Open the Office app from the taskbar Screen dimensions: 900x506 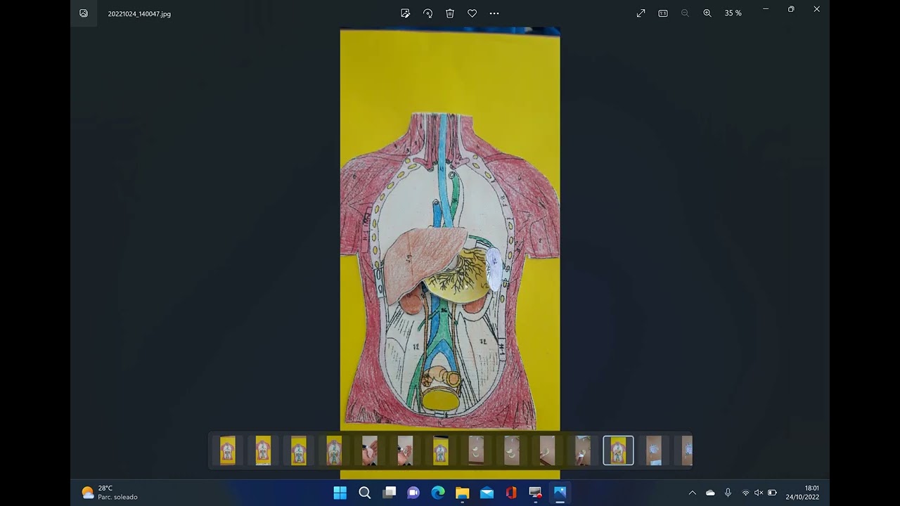click(511, 493)
